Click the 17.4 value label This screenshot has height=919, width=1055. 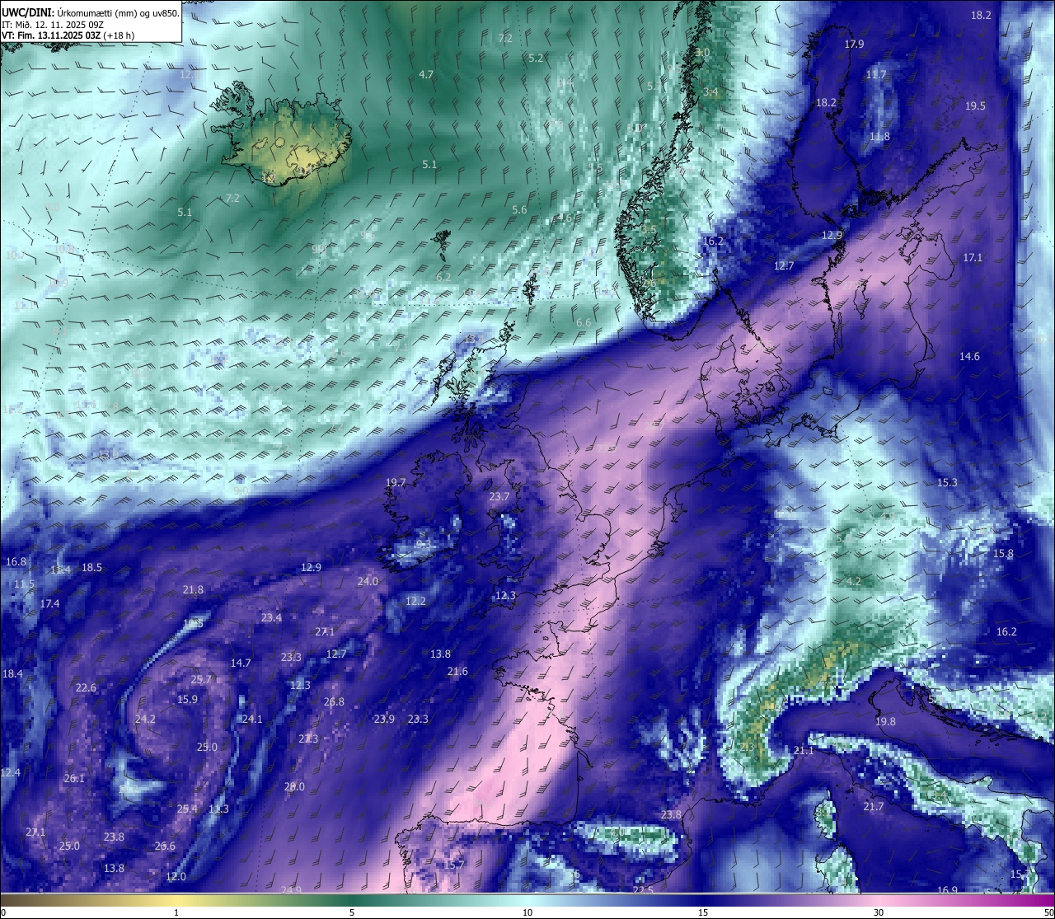point(49,603)
